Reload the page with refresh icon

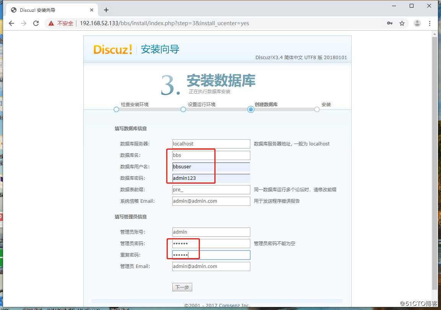36,23
